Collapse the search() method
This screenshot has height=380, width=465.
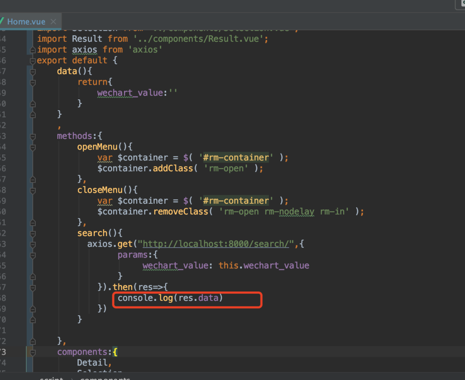tap(33, 234)
